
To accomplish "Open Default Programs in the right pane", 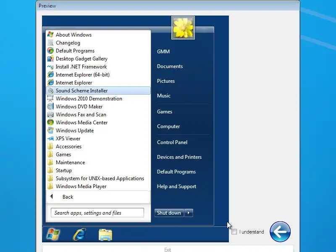I will coord(176,172).
